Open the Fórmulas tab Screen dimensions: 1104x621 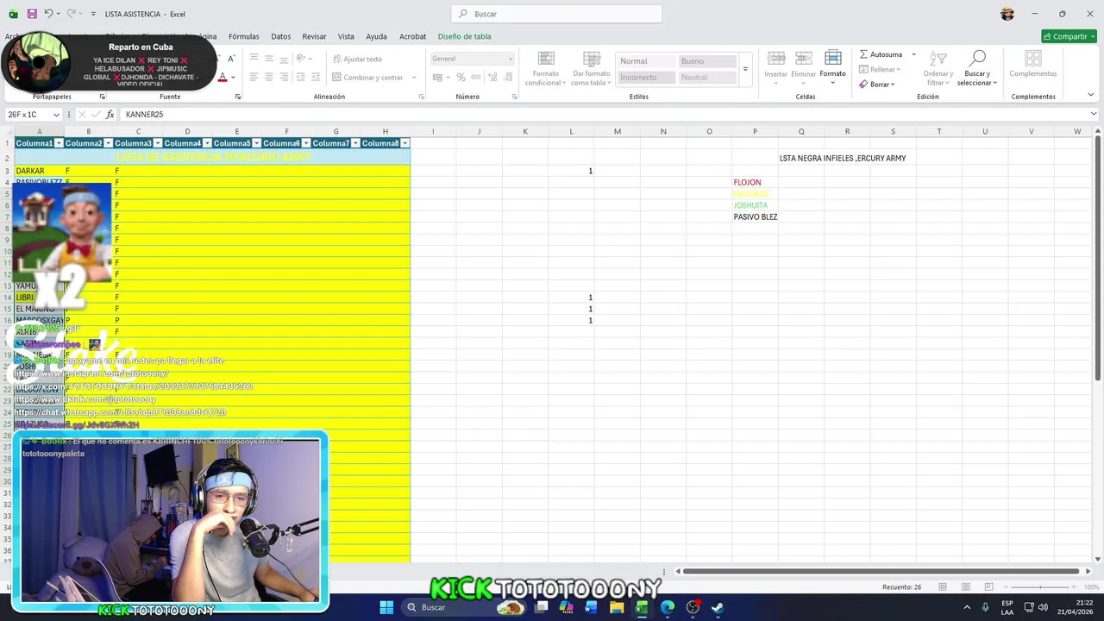(244, 36)
